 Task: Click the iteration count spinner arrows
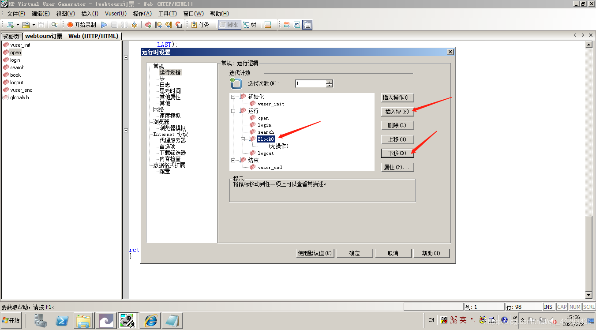(x=329, y=83)
